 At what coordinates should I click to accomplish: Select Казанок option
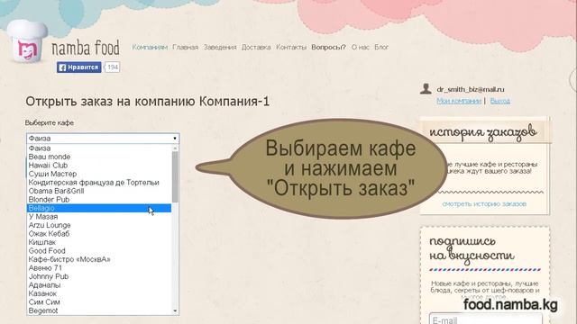tap(99, 293)
